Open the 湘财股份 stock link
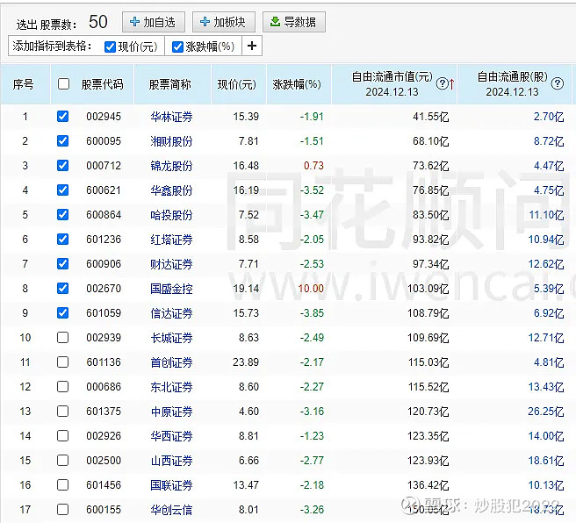This screenshot has height=523, width=576. point(171,141)
